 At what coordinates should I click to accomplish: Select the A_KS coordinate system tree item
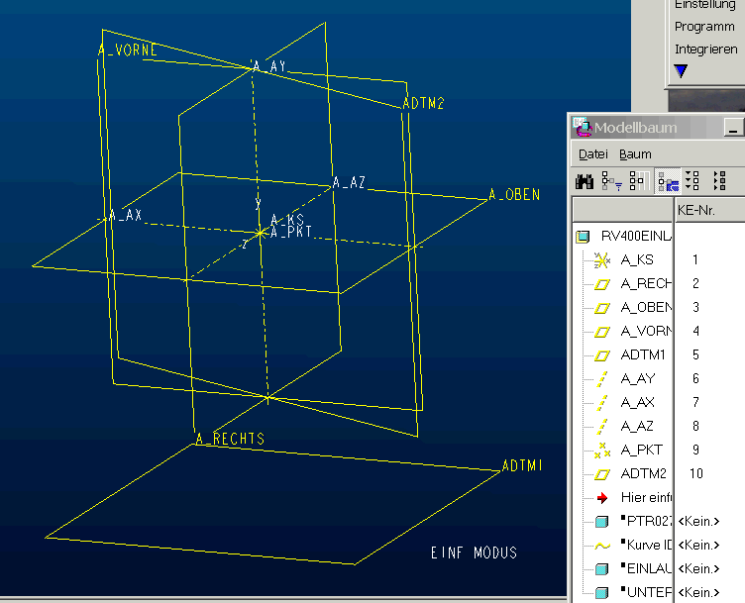pos(637,260)
